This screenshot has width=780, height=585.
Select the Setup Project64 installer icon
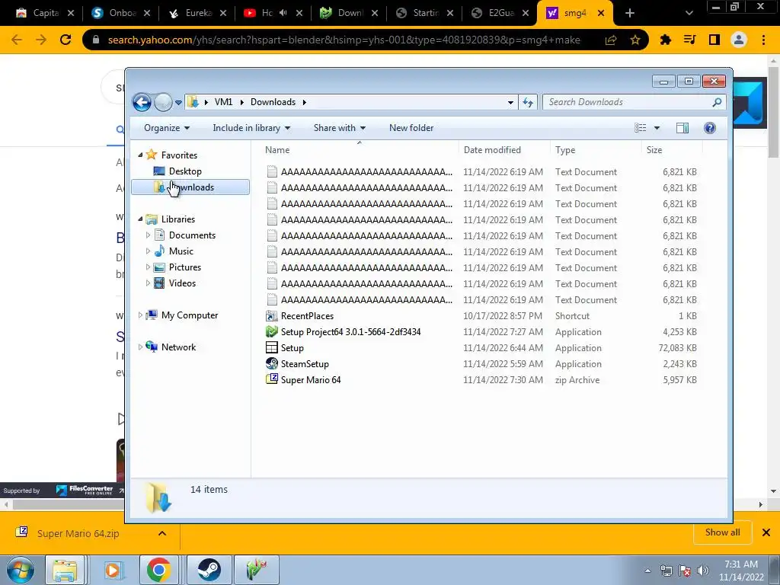click(x=272, y=332)
